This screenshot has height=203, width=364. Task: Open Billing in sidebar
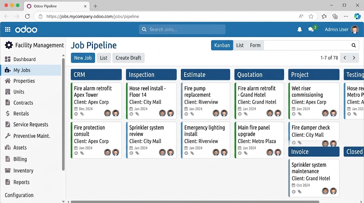pos(31,159)
